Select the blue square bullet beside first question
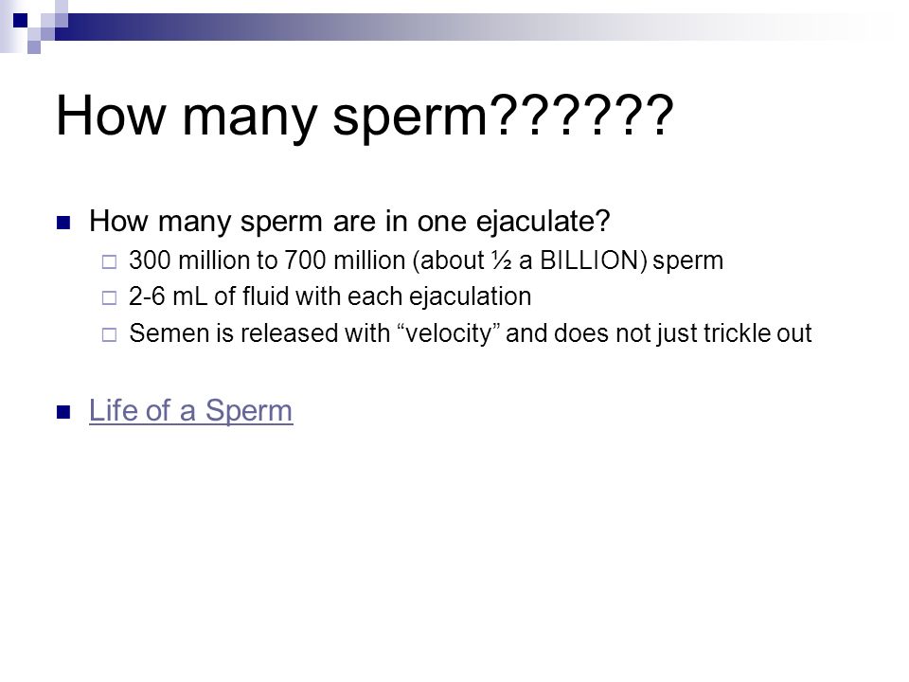 [x=63, y=223]
